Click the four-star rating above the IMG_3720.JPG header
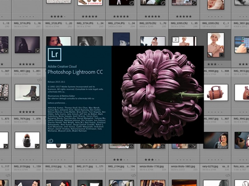 click(58, 16)
